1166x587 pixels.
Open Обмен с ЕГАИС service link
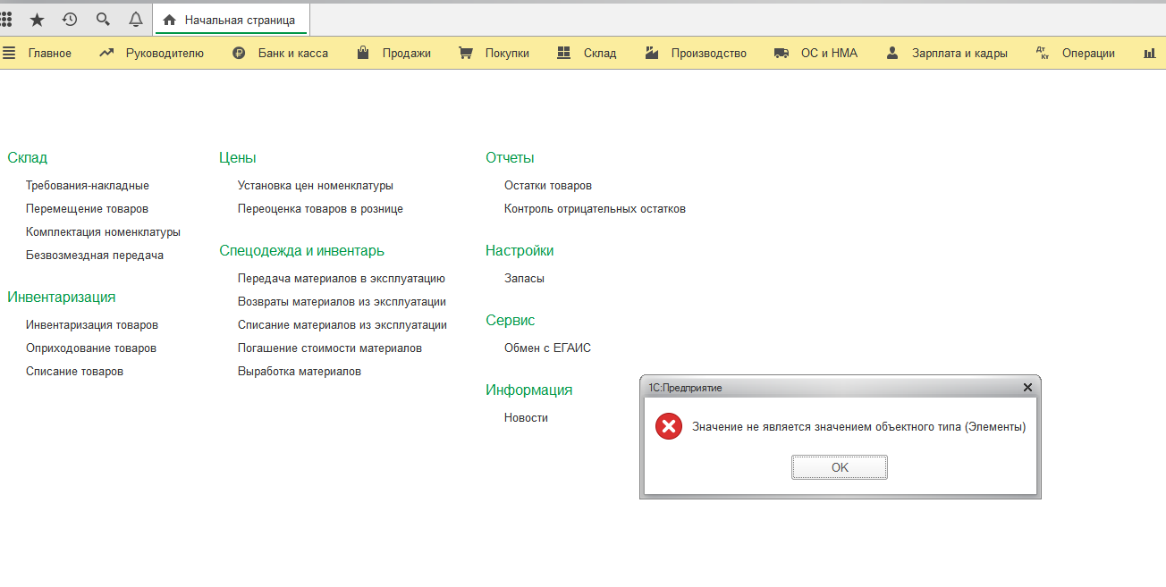tap(547, 348)
